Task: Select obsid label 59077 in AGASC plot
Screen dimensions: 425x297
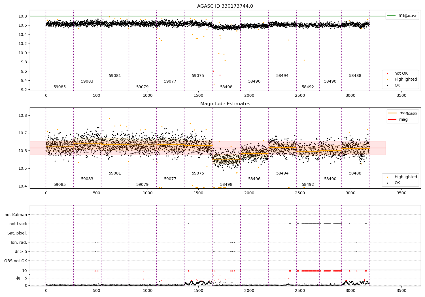Action: coord(170,81)
